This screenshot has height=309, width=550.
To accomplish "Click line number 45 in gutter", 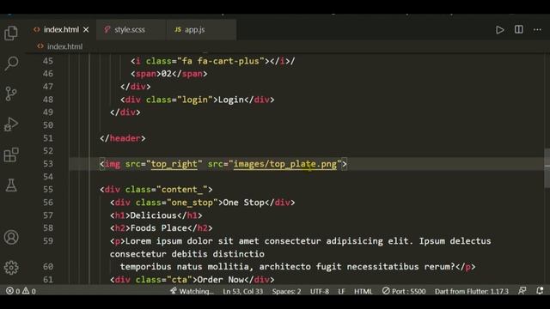I will point(48,61).
